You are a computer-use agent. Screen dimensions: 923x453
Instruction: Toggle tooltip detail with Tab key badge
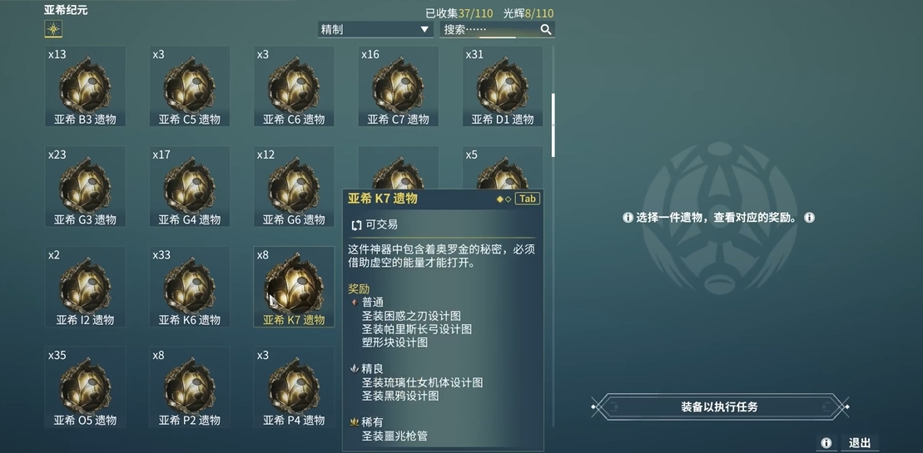(528, 199)
